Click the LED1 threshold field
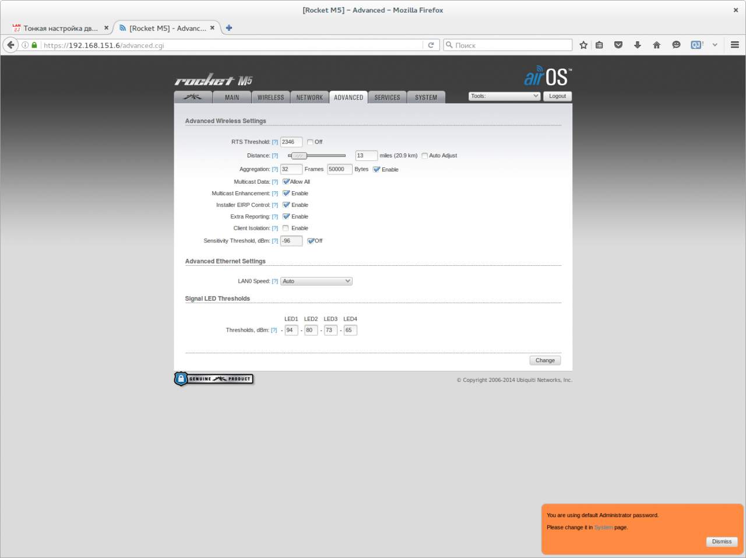Viewport: 746px width, 558px height. click(291, 330)
